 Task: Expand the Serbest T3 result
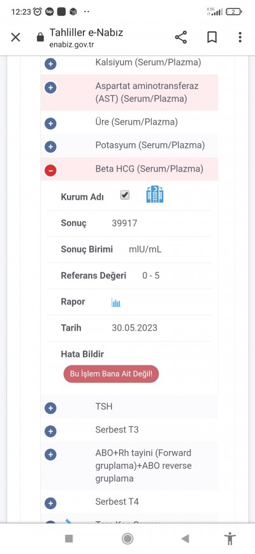(50, 431)
